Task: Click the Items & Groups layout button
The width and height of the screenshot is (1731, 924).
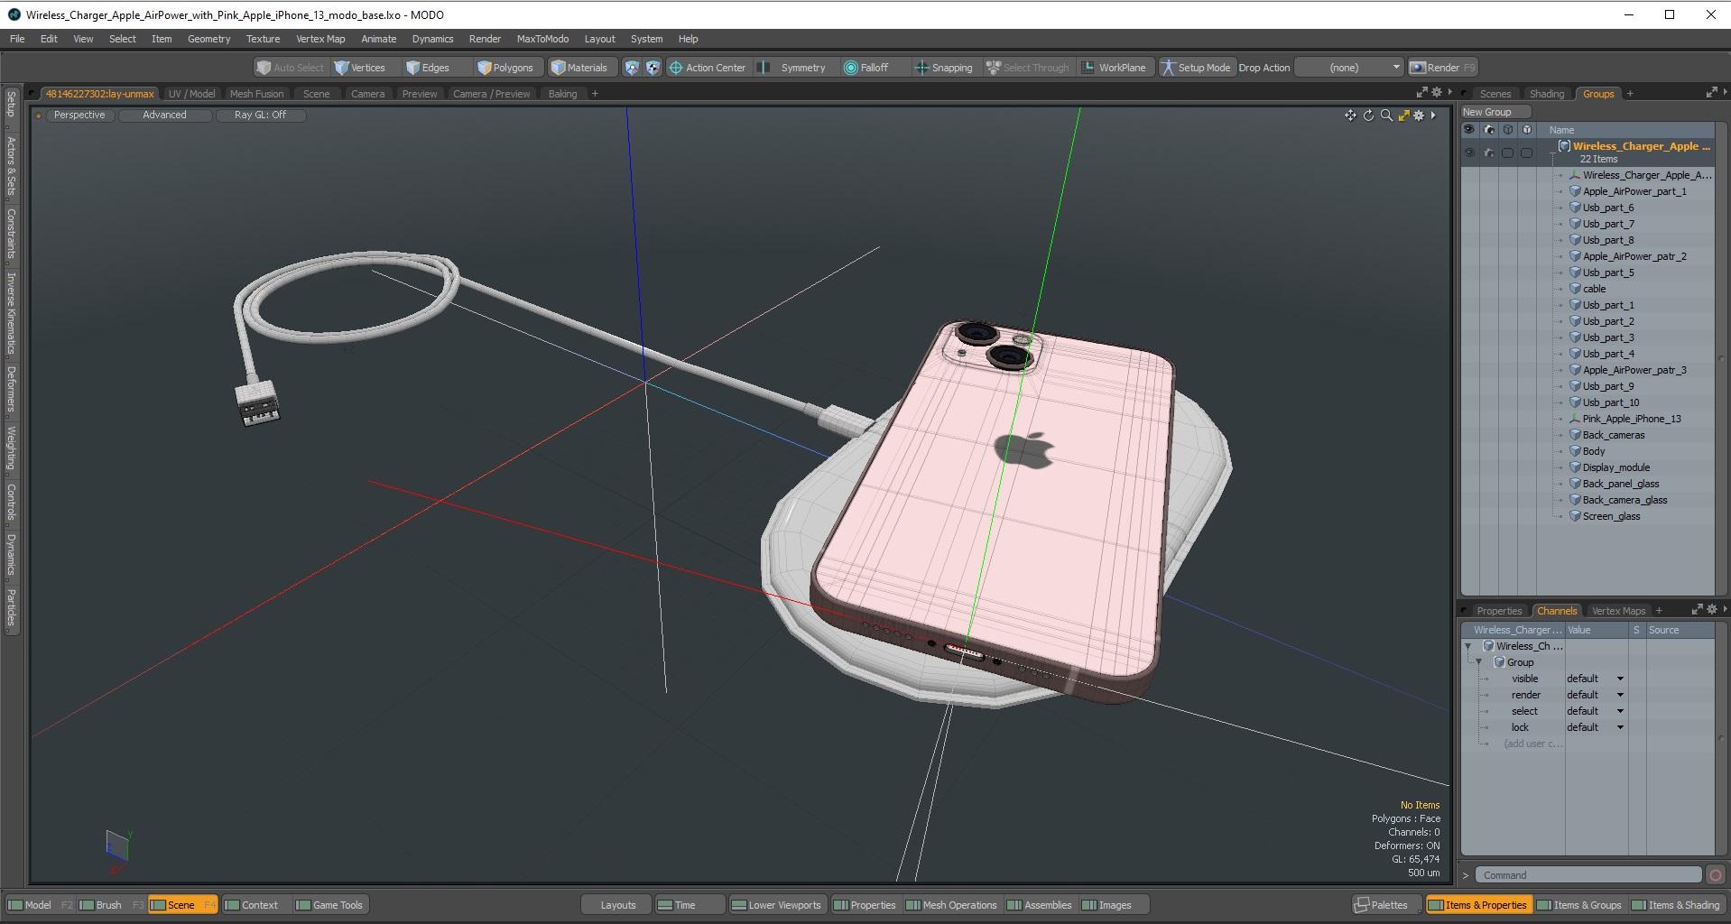Action: pyautogui.click(x=1579, y=905)
